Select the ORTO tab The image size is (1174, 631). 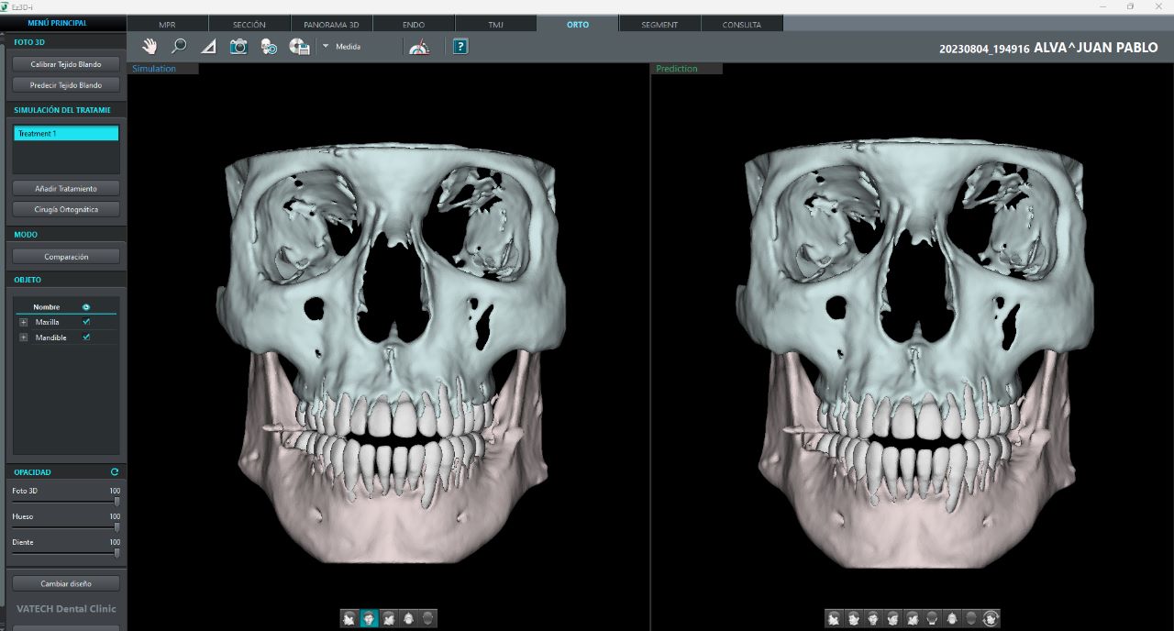(x=578, y=24)
